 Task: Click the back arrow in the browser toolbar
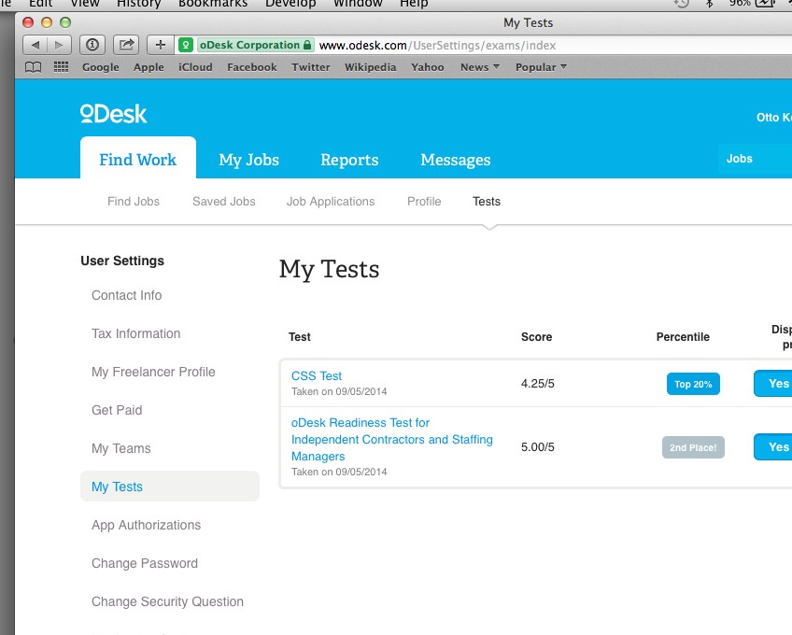tap(34, 44)
